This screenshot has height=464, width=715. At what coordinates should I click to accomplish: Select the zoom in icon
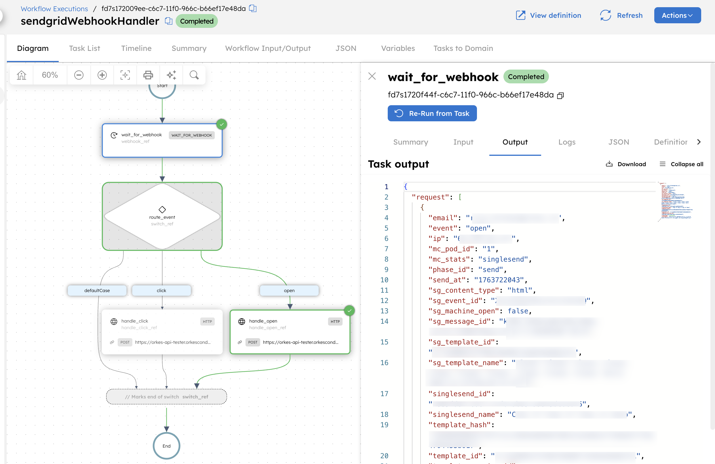pos(102,75)
